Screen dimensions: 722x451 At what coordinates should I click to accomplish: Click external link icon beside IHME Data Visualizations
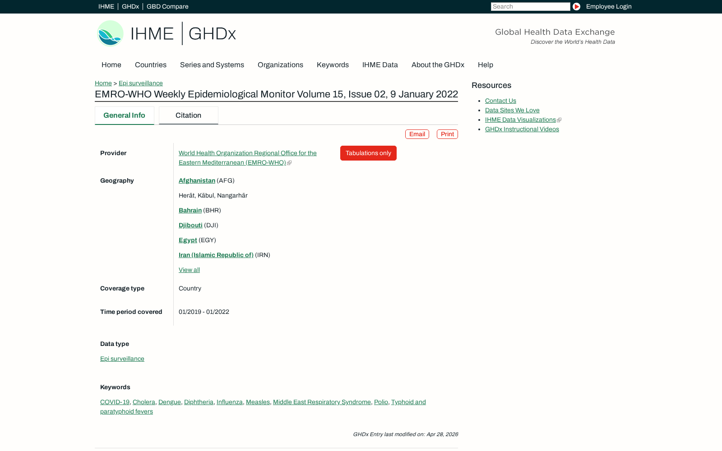click(559, 120)
